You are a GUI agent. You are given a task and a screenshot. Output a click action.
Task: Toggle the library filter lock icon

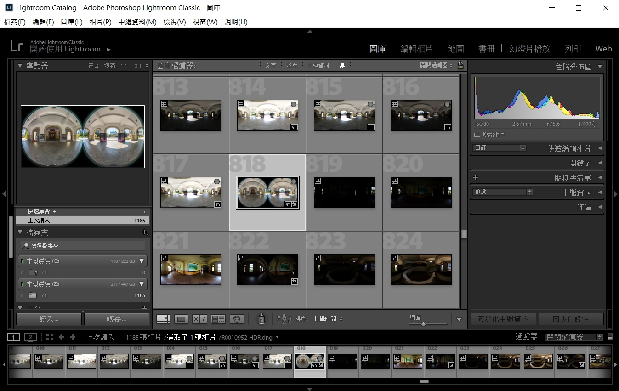(460, 65)
